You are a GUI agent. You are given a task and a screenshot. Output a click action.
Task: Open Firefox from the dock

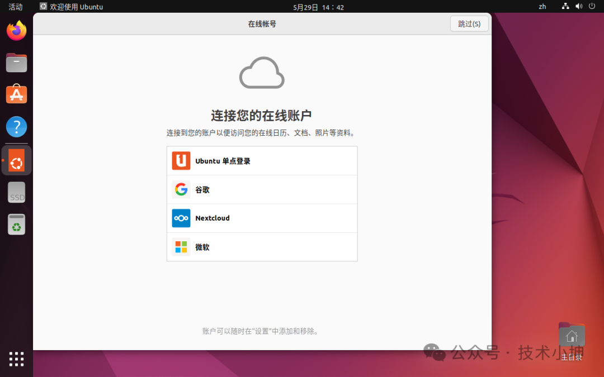[x=16, y=31]
